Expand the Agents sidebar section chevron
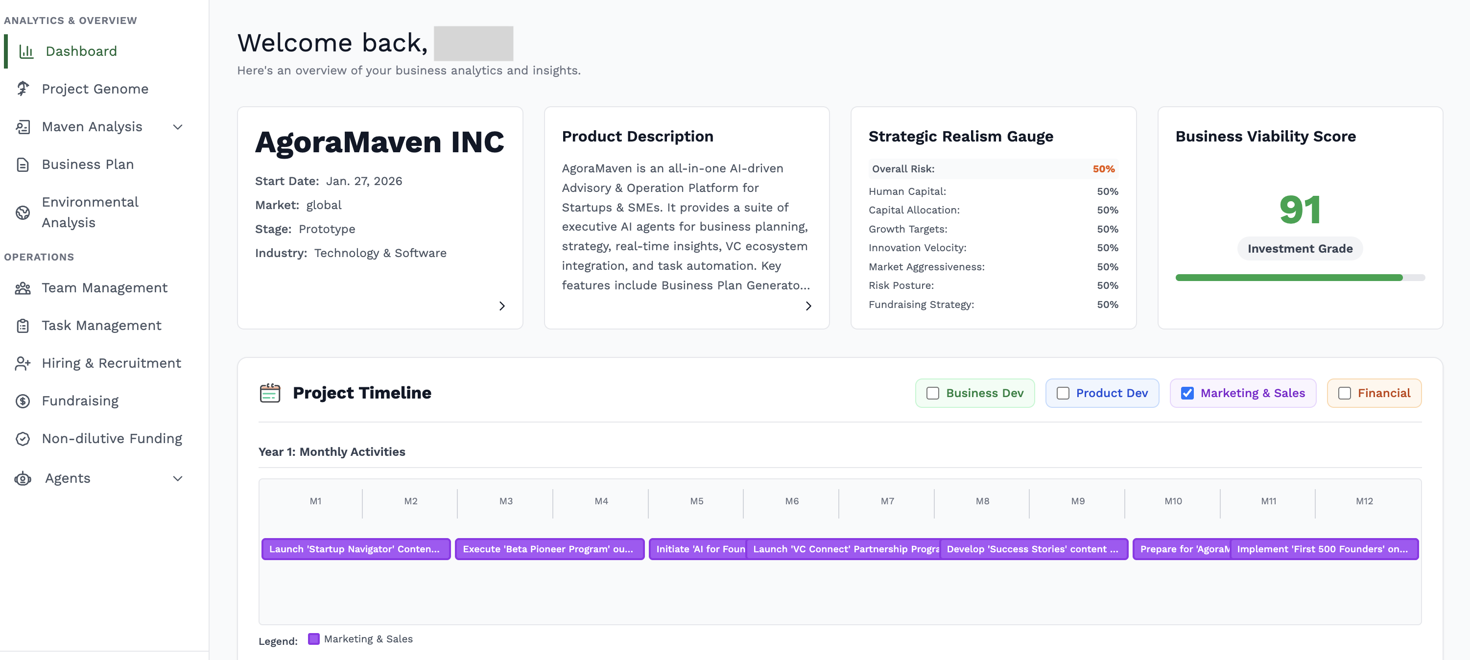The width and height of the screenshot is (1470, 660). point(178,479)
